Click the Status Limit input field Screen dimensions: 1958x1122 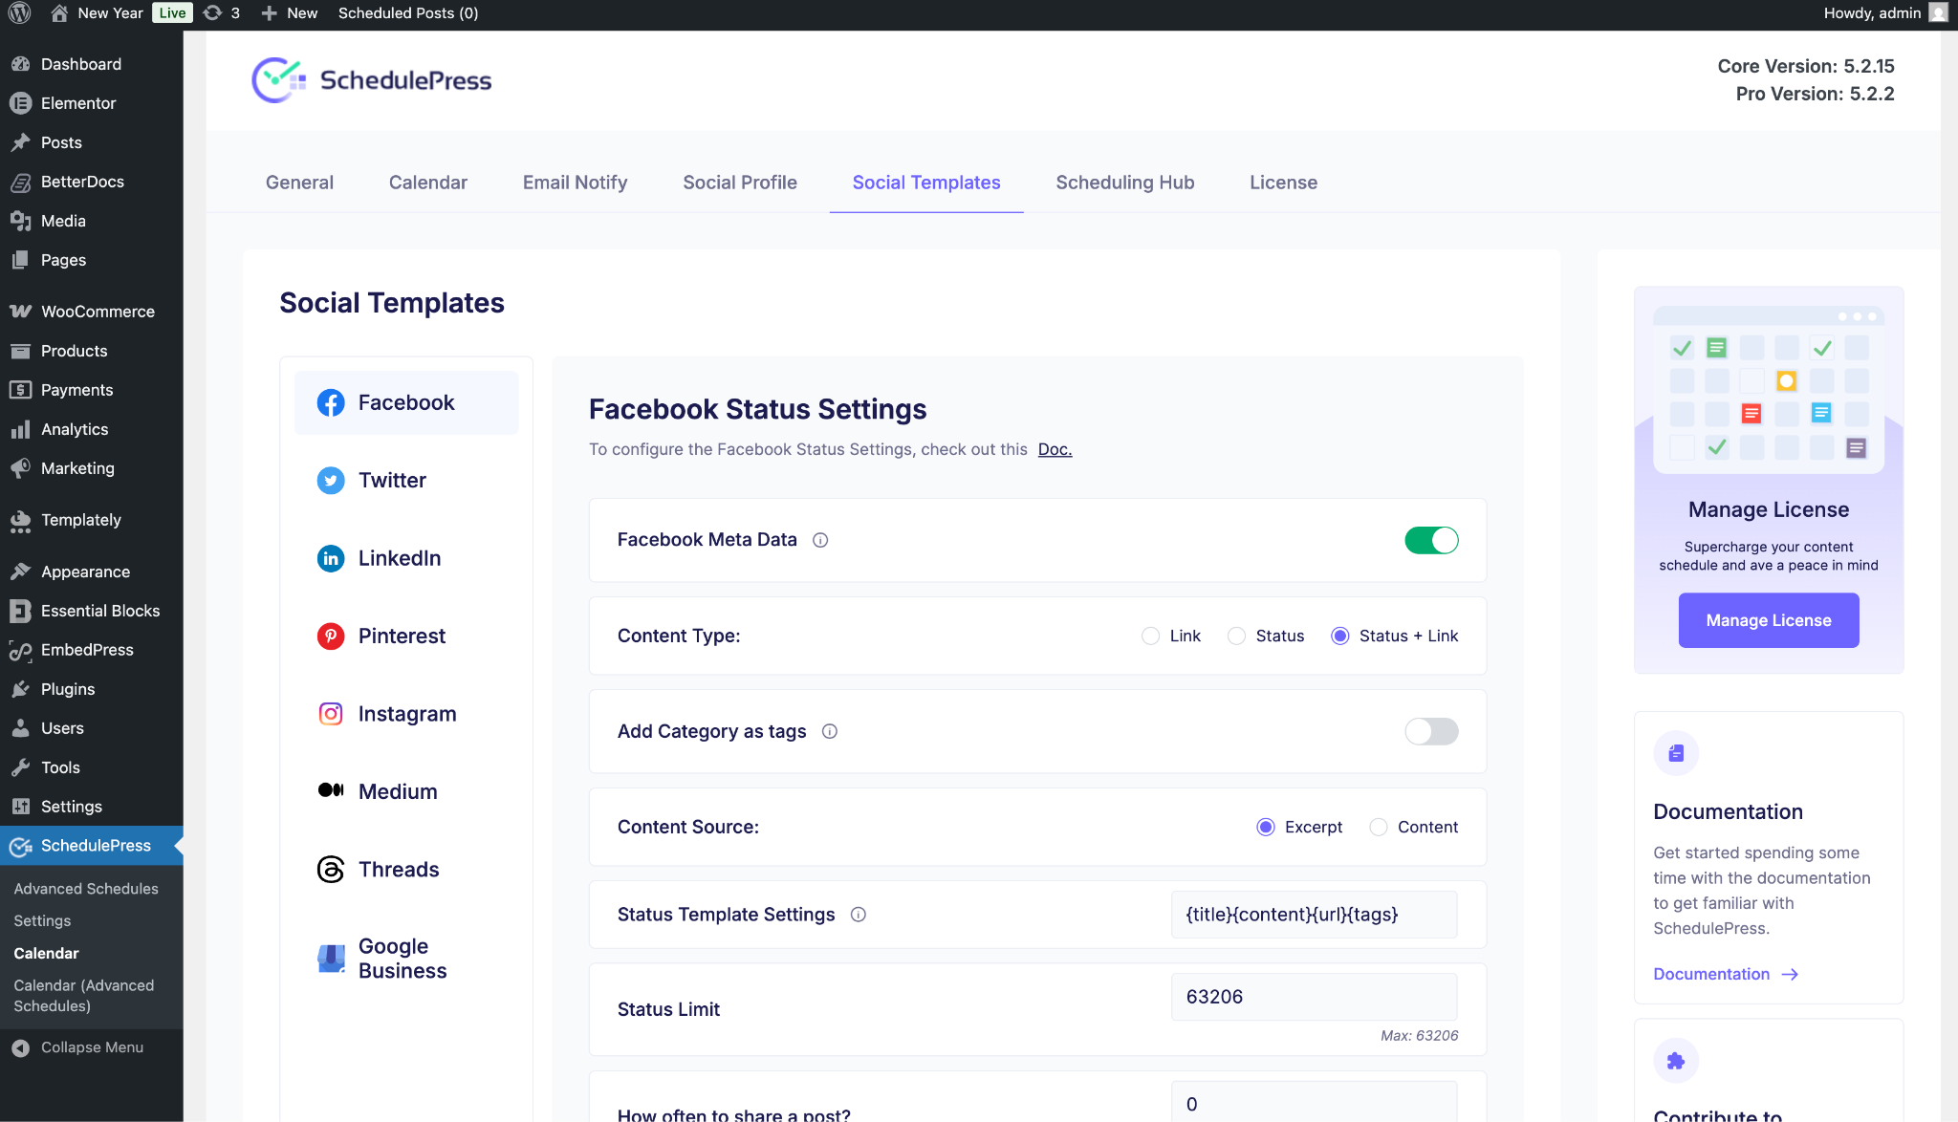pos(1313,997)
